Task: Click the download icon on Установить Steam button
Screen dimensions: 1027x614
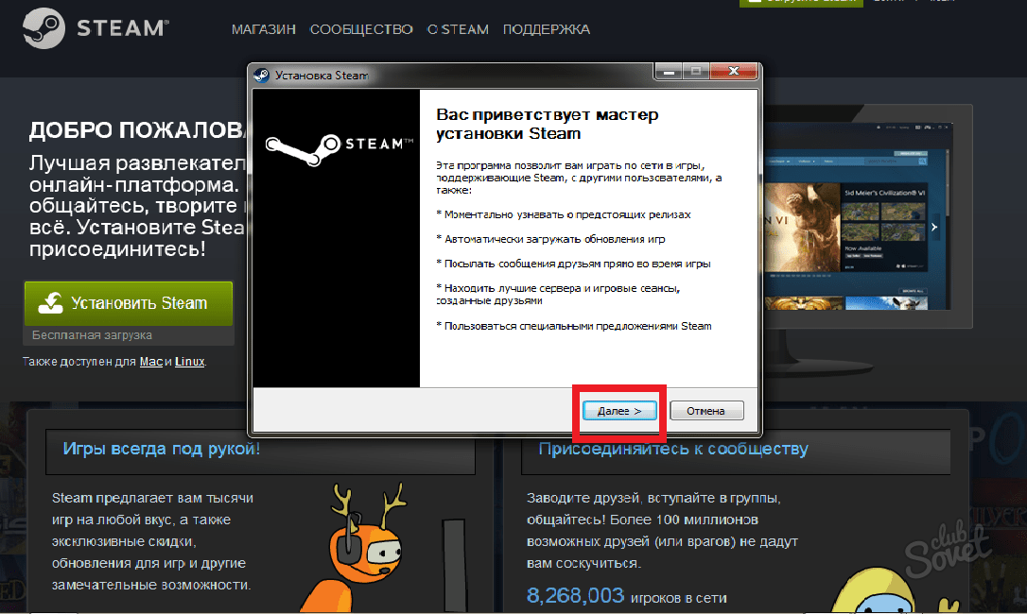Action: 49,303
